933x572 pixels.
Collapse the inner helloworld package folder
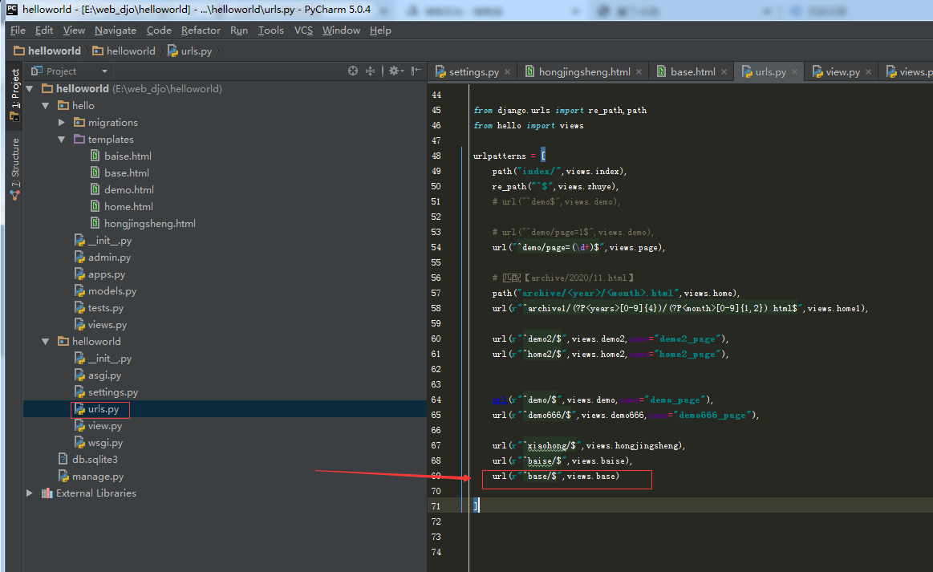[46, 342]
